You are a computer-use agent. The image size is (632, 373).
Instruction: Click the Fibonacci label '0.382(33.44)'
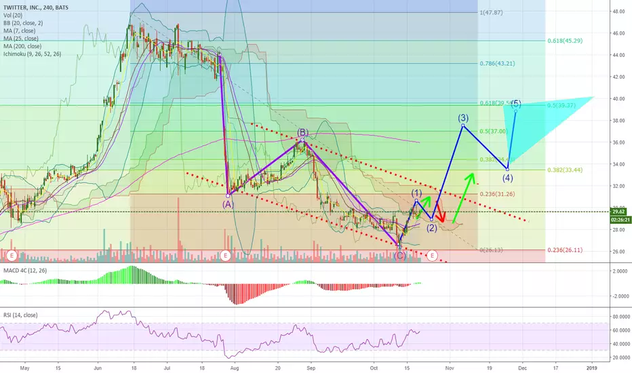(565, 170)
